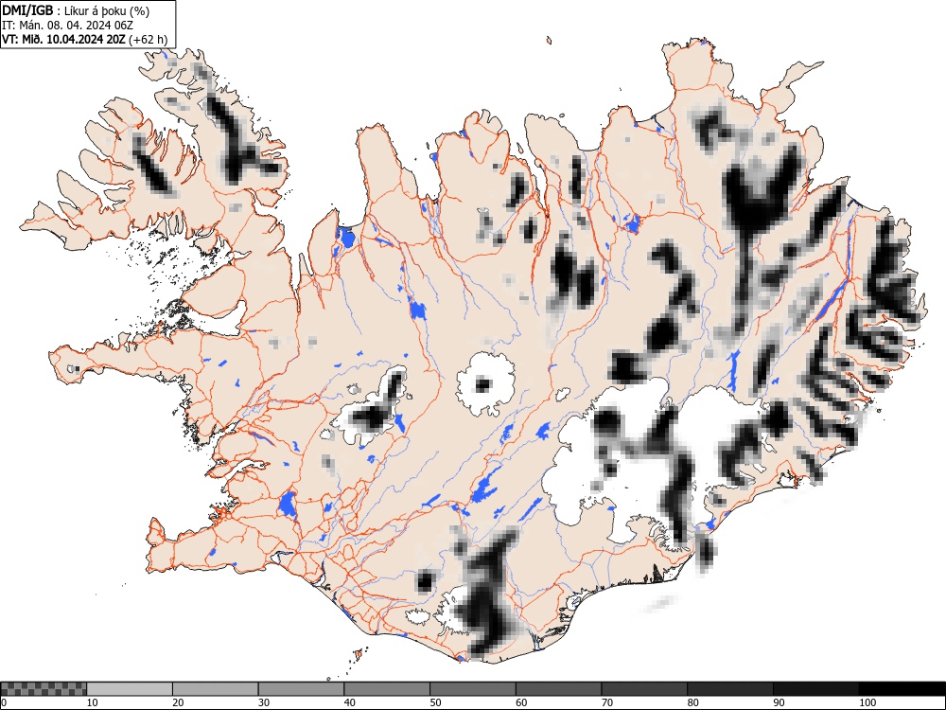Click the 'Líkur á þoku (%)' label
946x710 pixels.
tap(107, 10)
